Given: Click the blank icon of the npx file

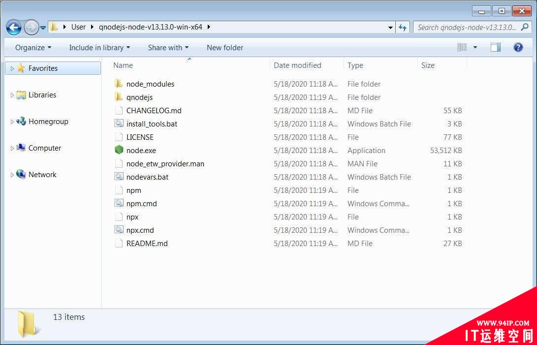Looking at the screenshot, I should point(119,217).
